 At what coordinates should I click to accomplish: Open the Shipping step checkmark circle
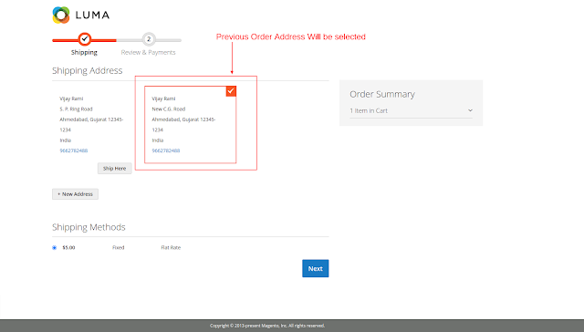pyautogui.click(x=85, y=38)
